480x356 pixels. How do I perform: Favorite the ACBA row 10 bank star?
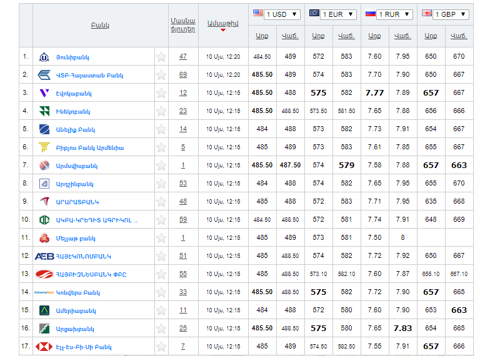[x=161, y=220]
